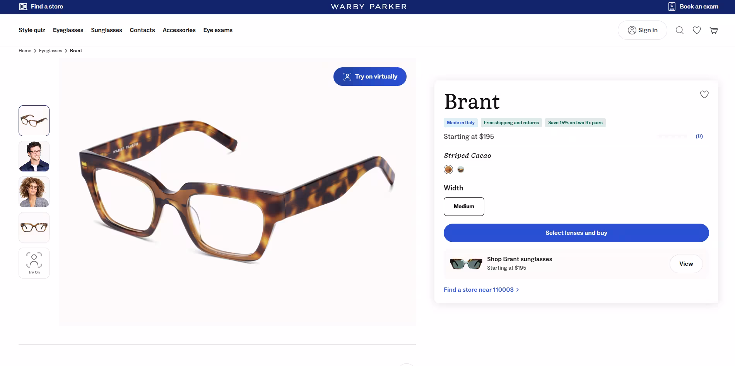Click the Try on virtually button

click(x=369, y=76)
